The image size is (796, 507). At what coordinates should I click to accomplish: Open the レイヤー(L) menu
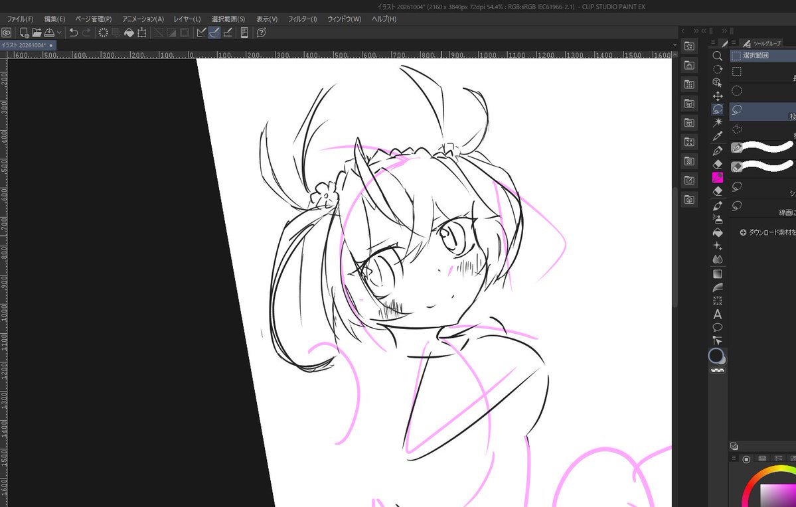click(187, 19)
